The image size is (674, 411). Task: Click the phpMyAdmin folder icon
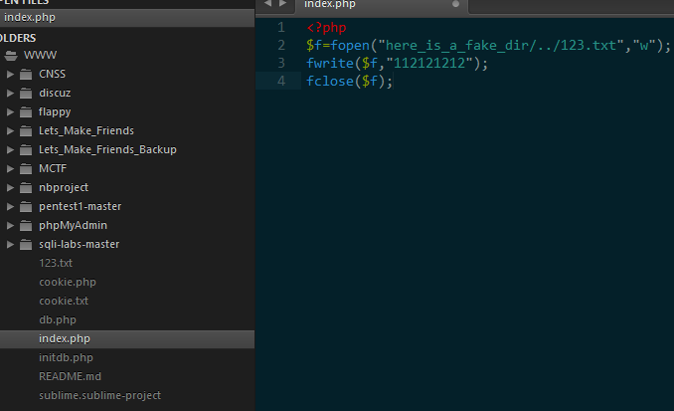(26, 225)
